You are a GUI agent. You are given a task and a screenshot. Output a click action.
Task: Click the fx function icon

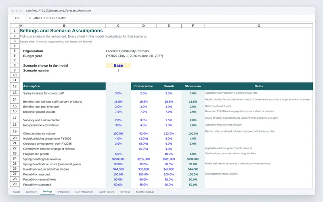(x=30, y=18)
